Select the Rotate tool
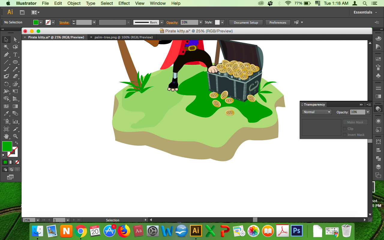The image size is (384, 240). point(6,84)
